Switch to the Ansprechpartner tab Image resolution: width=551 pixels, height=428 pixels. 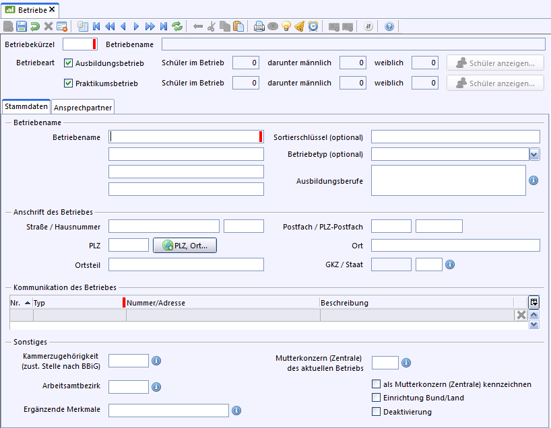(x=84, y=107)
